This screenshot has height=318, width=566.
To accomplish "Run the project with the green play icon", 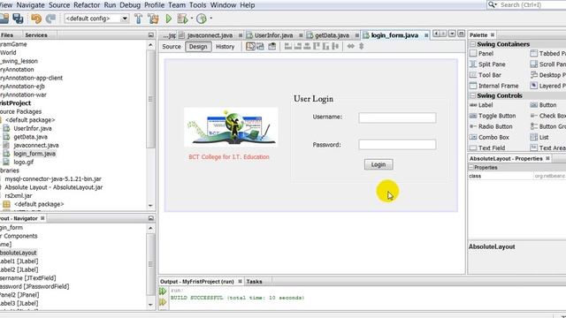I will pyautogui.click(x=169, y=19).
